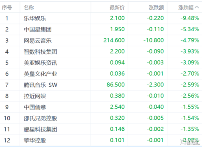Click the -9.48% change percentage cell
This screenshot has height=147, width=202.
(x=190, y=18)
